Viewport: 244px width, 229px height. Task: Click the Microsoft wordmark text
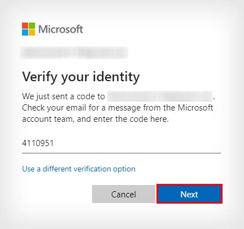pos(60,29)
